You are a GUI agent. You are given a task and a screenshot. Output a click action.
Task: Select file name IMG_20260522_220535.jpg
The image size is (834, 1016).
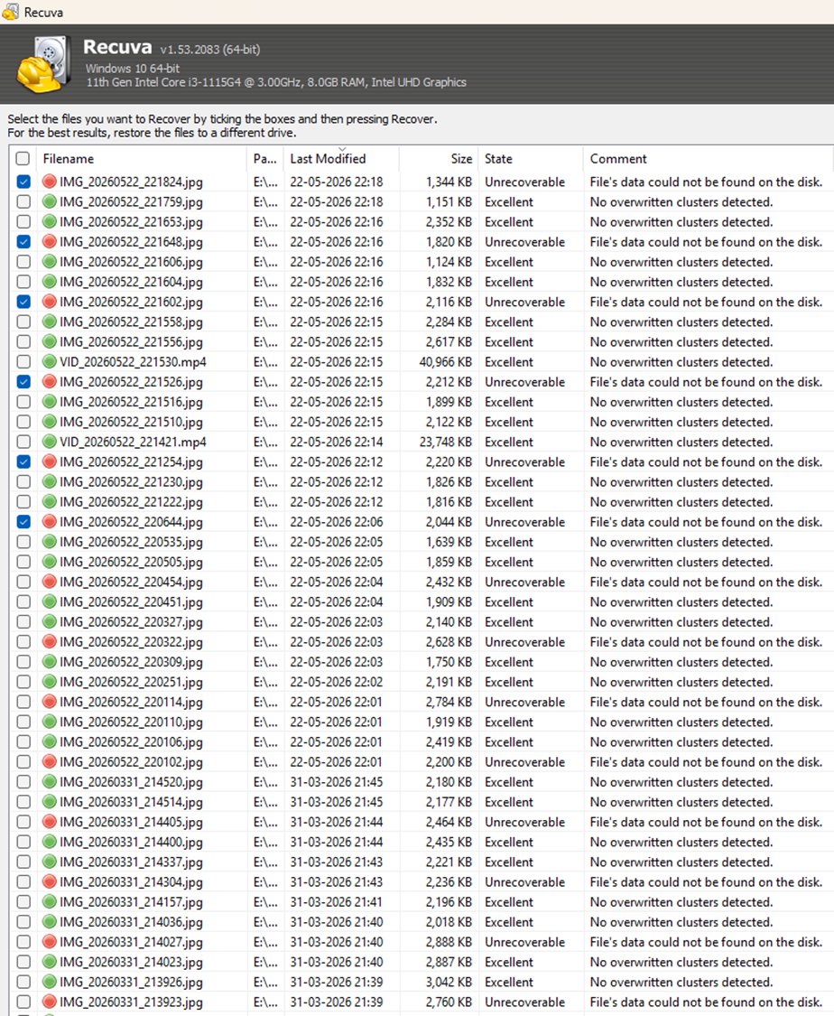[x=131, y=543]
